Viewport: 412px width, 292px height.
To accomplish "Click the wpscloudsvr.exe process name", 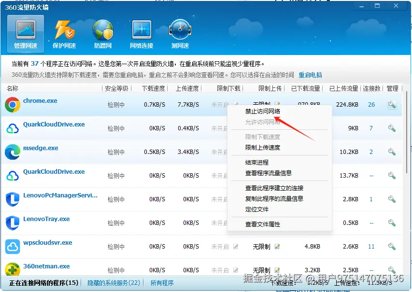I will click(47, 243).
